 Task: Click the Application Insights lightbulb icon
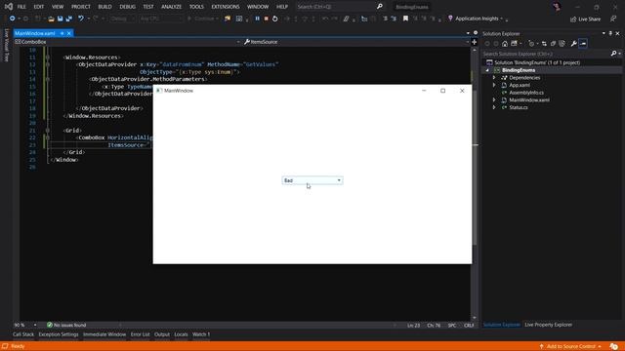tap(450, 19)
